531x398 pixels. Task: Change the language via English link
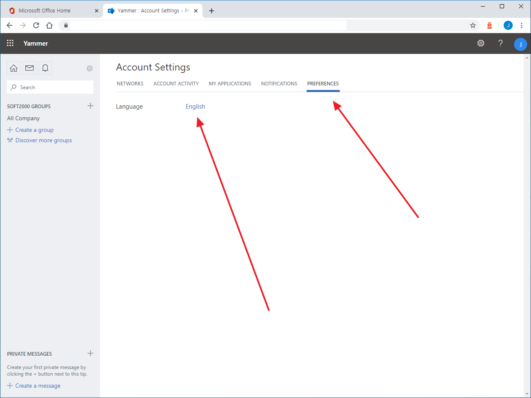point(195,107)
